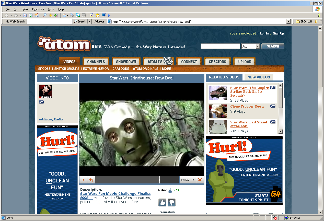Open the Forward button history dropdown
Screen dimensions: 324x221
pos(20,15)
